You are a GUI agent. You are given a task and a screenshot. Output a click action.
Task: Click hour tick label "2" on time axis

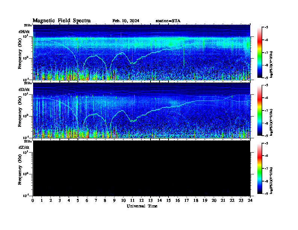pos(51,201)
